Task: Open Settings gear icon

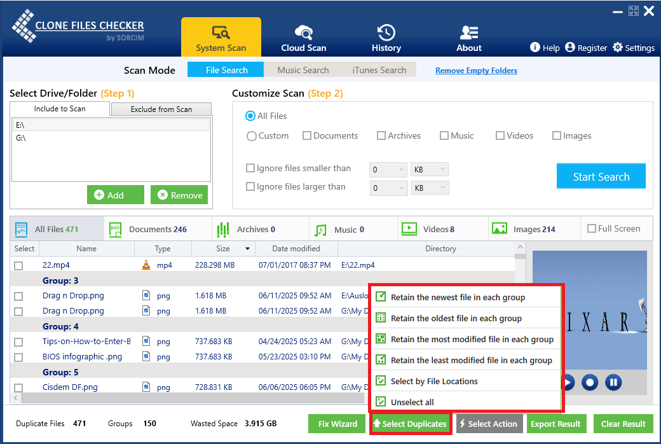Action: [618, 48]
